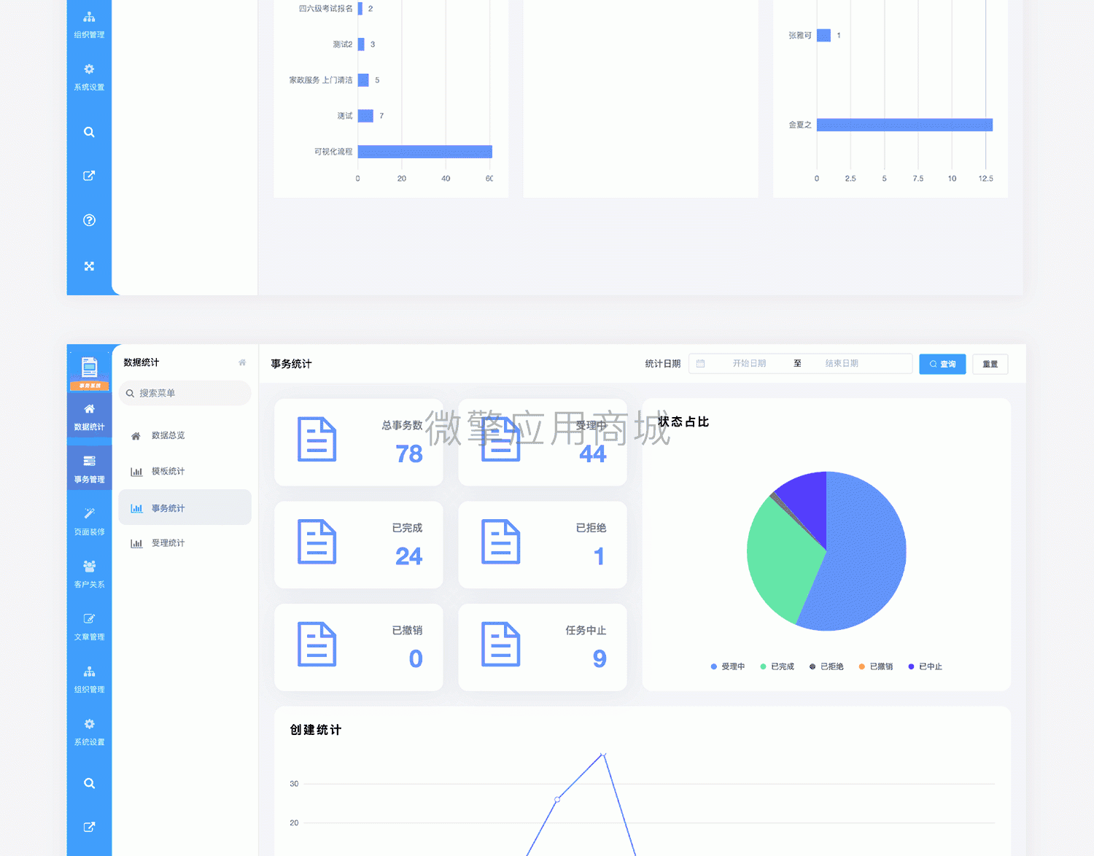Screen dimensions: 1094x856
Task: Click the fullscreen expand icon
Action: click(89, 266)
